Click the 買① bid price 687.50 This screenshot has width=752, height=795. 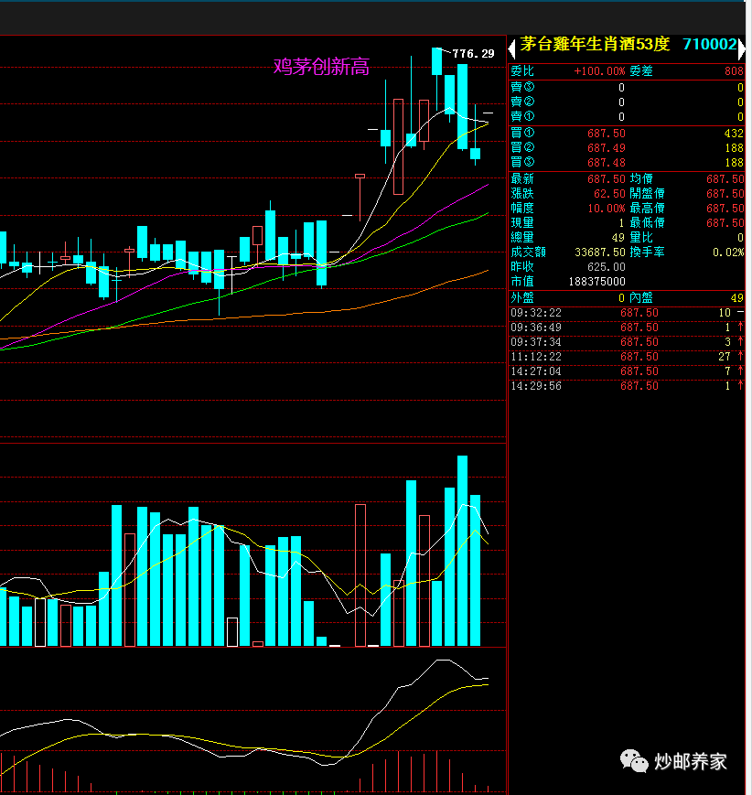point(606,134)
